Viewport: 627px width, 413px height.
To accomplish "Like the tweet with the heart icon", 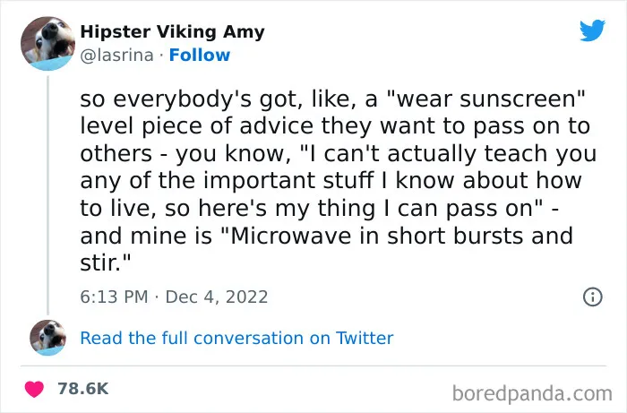I will click(x=34, y=389).
